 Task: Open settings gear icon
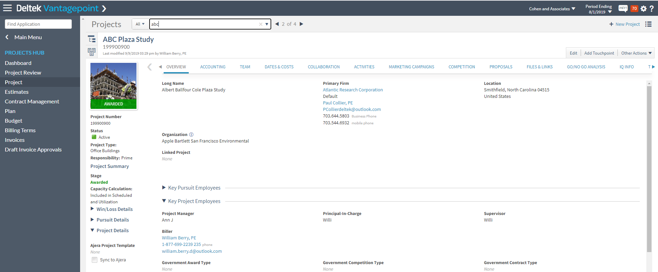coord(644,9)
